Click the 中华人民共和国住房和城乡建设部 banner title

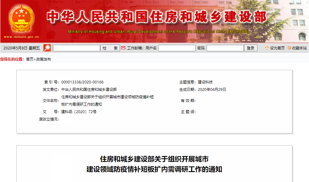(157, 17)
